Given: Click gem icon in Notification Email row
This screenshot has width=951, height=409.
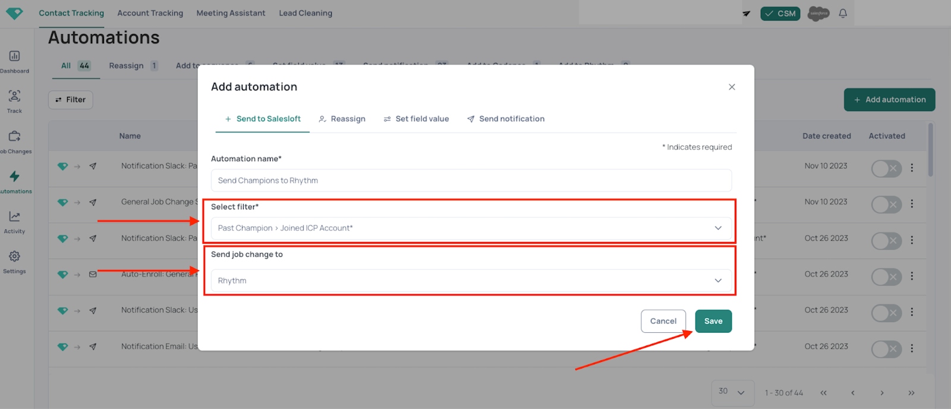Looking at the screenshot, I should click(62, 347).
